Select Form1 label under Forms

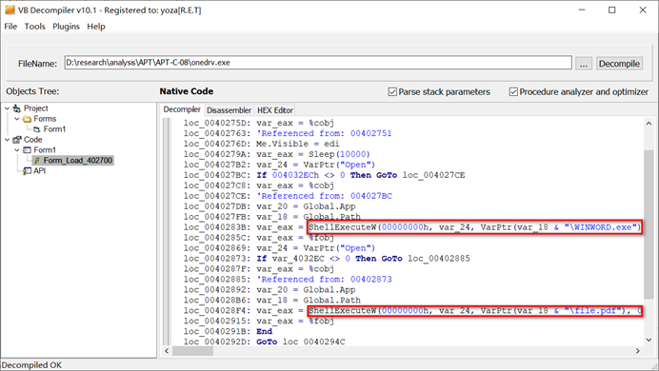54,129
